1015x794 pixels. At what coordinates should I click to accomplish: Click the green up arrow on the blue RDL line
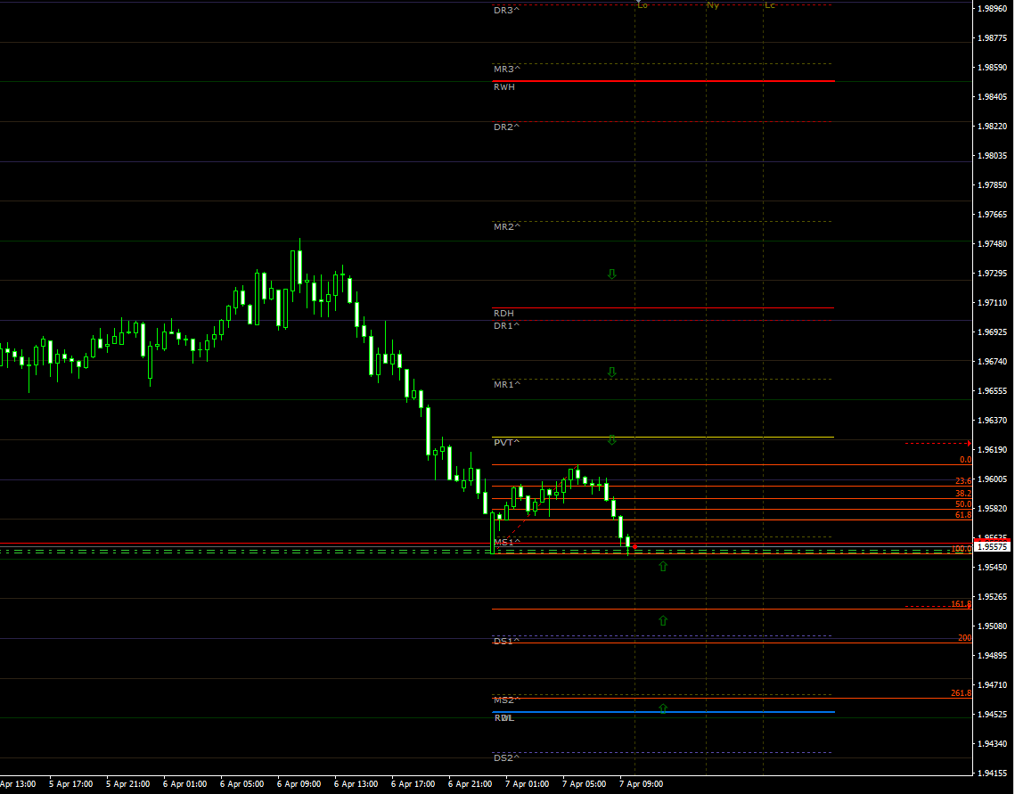tap(663, 708)
